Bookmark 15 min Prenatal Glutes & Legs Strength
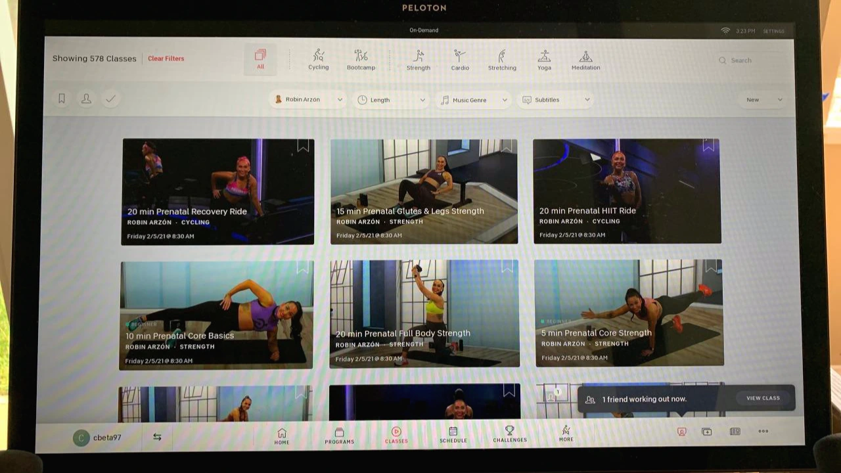 coord(507,146)
